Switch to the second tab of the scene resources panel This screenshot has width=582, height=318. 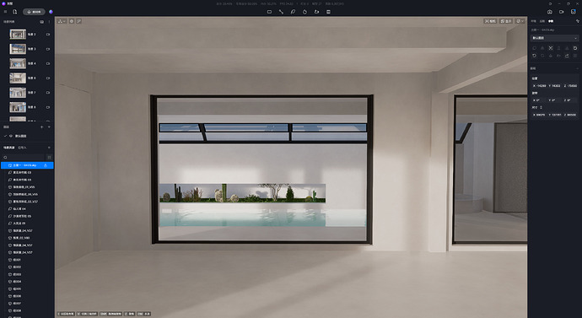pos(22,148)
